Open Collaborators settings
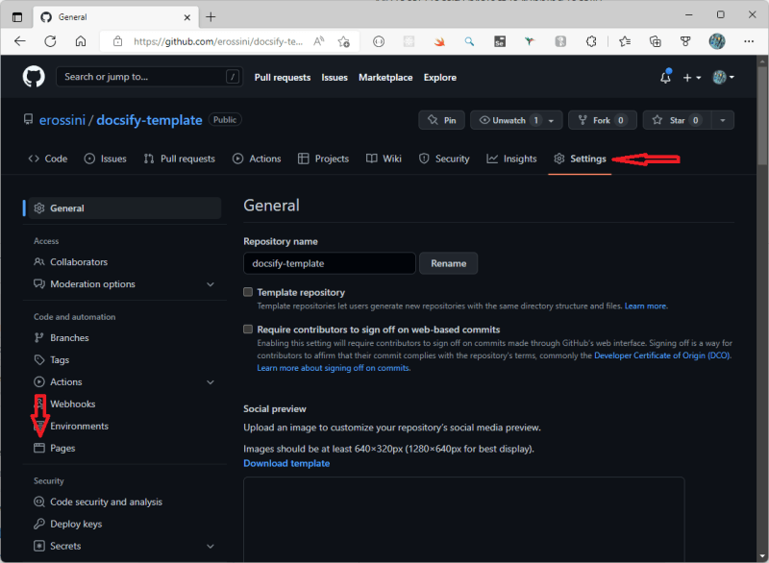Viewport: 769px width, 563px height. click(79, 262)
